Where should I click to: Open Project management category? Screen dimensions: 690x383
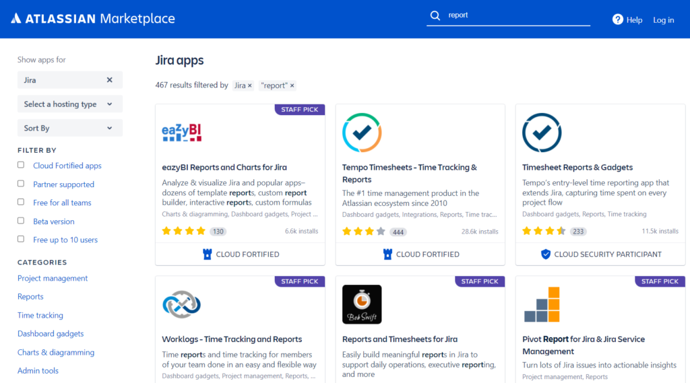tap(53, 279)
